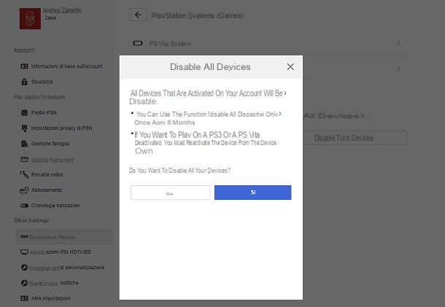The width and height of the screenshot is (445, 307).
Task: Click the devices console icon in sidebar
Action: (24, 236)
